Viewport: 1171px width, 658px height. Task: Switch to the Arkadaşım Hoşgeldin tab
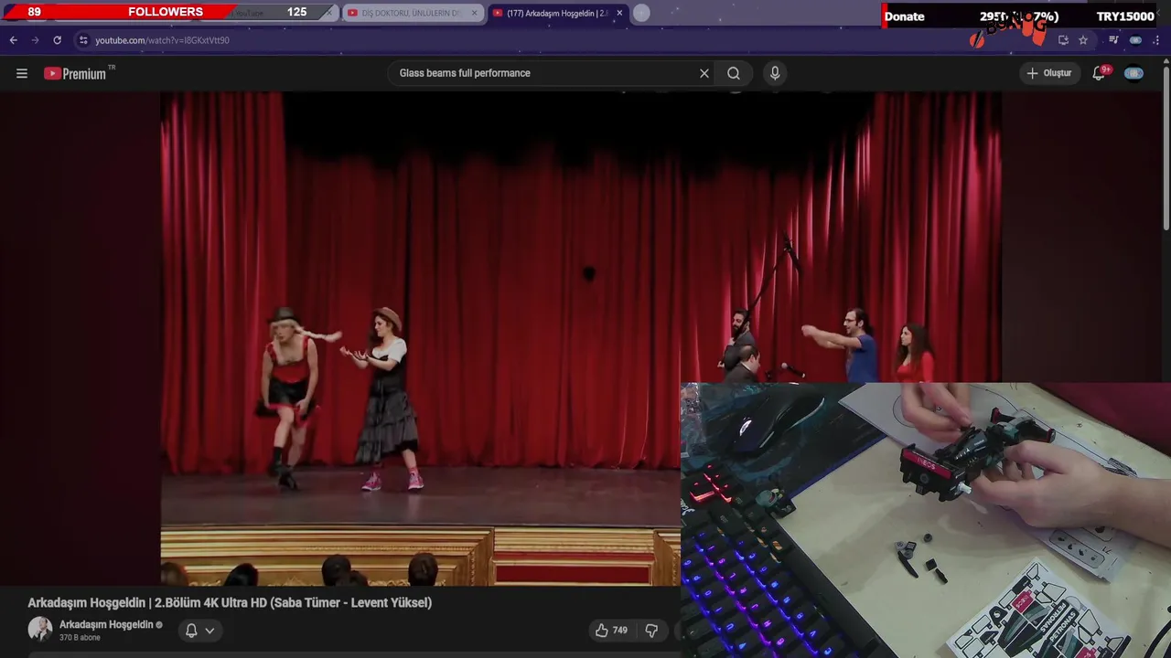(556, 13)
